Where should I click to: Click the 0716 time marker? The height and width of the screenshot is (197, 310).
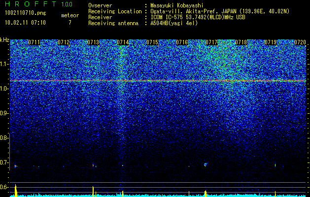(182, 42)
